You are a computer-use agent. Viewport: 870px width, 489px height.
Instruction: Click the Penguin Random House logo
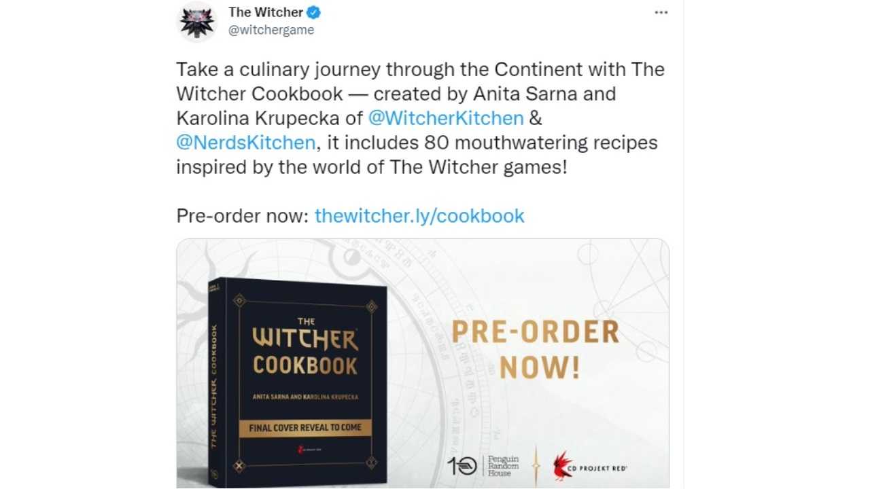(x=503, y=465)
